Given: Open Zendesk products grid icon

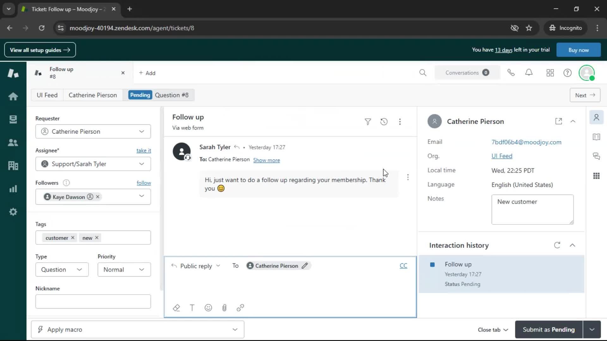Looking at the screenshot, I should click(x=550, y=73).
